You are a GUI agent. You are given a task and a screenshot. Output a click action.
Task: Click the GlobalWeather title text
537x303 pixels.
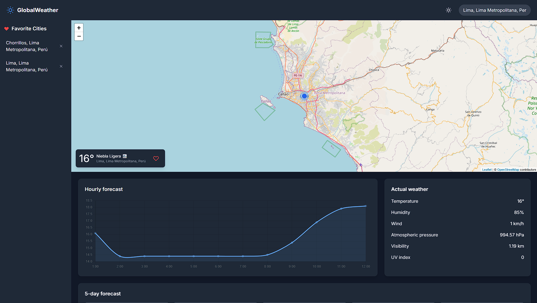tap(38, 10)
